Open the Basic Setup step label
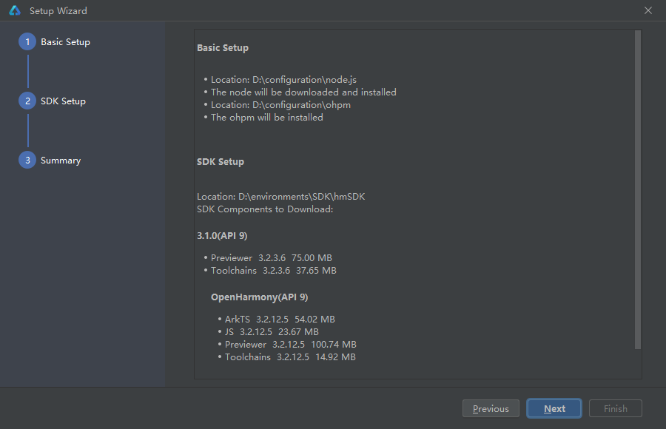Image resolution: width=666 pixels, height=429 pixels. (65, 42)
